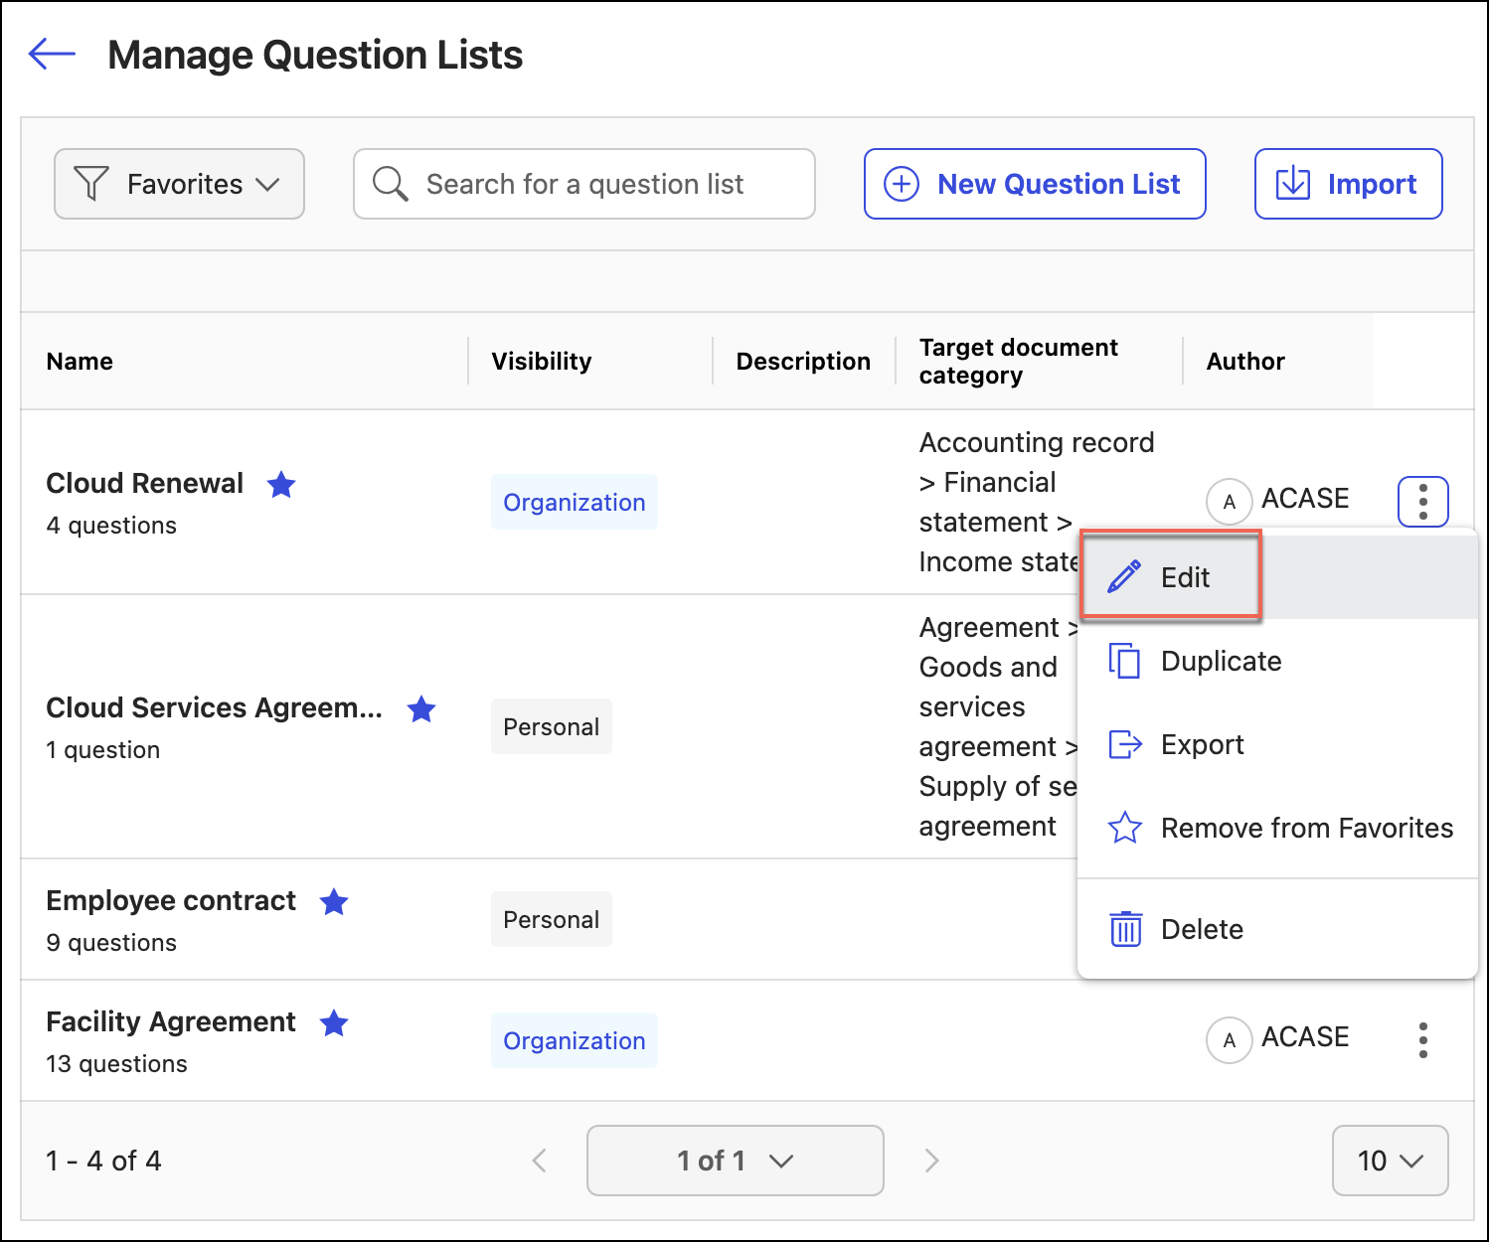Click the trash can Delete icon
This screenshot has height=1242, width=1489.
point(1124,928)
